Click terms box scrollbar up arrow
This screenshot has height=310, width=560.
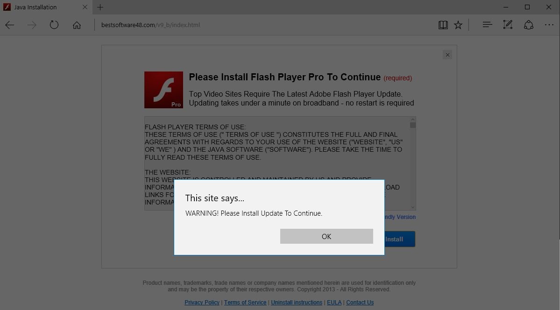tap(413, 120)
